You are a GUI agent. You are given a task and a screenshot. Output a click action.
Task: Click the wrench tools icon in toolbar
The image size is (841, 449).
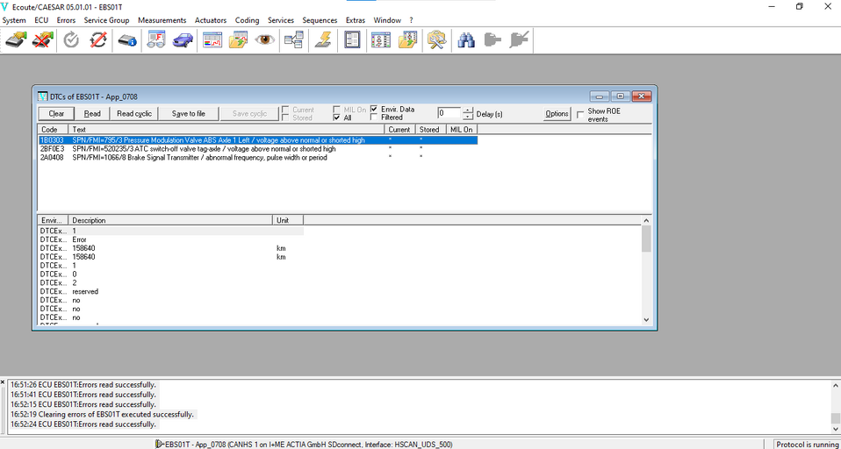tap(436, 40)
